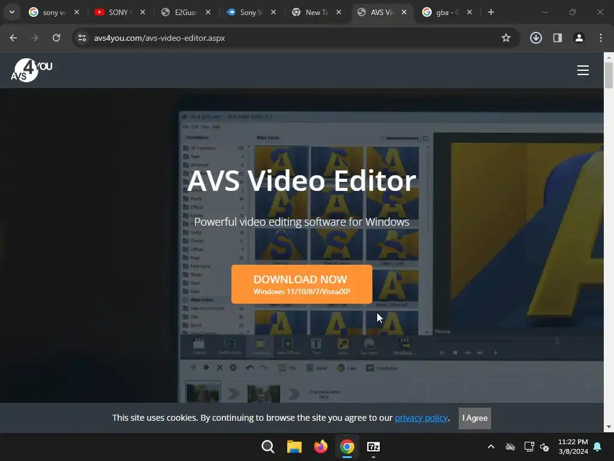View site information icon in address bar
The image size is (614, 461).
point(82,38)
